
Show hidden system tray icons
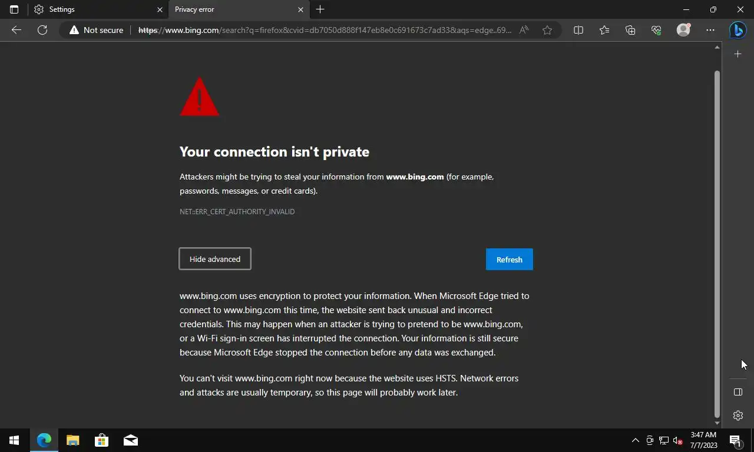coord(635,440)
